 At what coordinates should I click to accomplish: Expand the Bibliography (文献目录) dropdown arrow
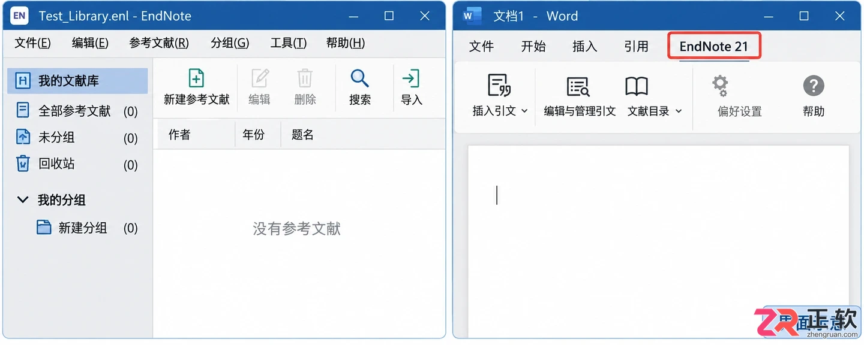click(679, 111)
